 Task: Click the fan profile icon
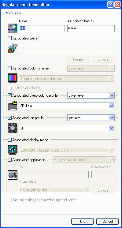tap(13, 128)
